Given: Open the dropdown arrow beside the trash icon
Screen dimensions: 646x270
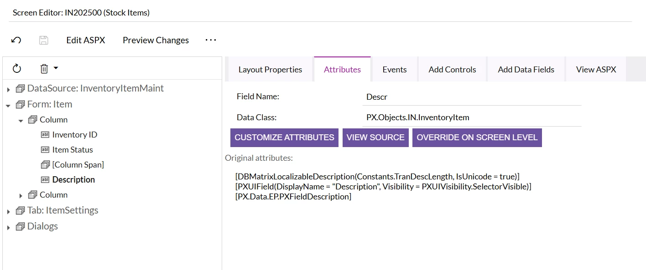Looking at the screenshot, I should coord(56,68).
